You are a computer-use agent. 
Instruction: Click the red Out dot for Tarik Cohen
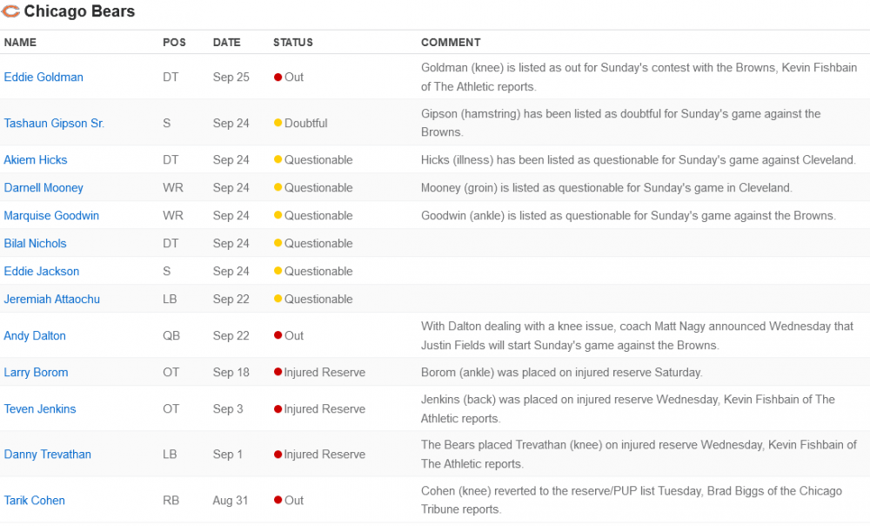coord(278,500)
